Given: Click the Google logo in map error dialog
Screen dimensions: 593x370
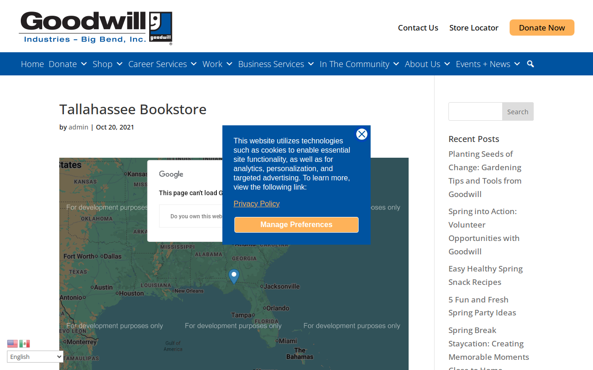Looking at the screenshot, I should [171, 174].
